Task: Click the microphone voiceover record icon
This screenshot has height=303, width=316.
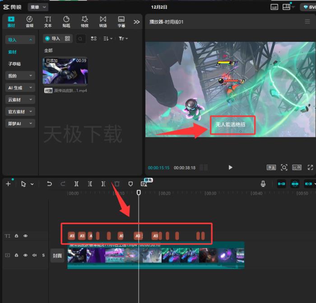Action: (263, 184)
